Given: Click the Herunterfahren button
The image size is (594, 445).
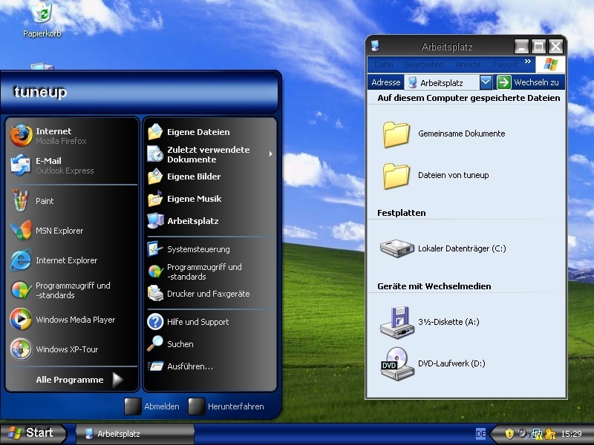Looking at the screenshot, I should (x=226, y=406).
